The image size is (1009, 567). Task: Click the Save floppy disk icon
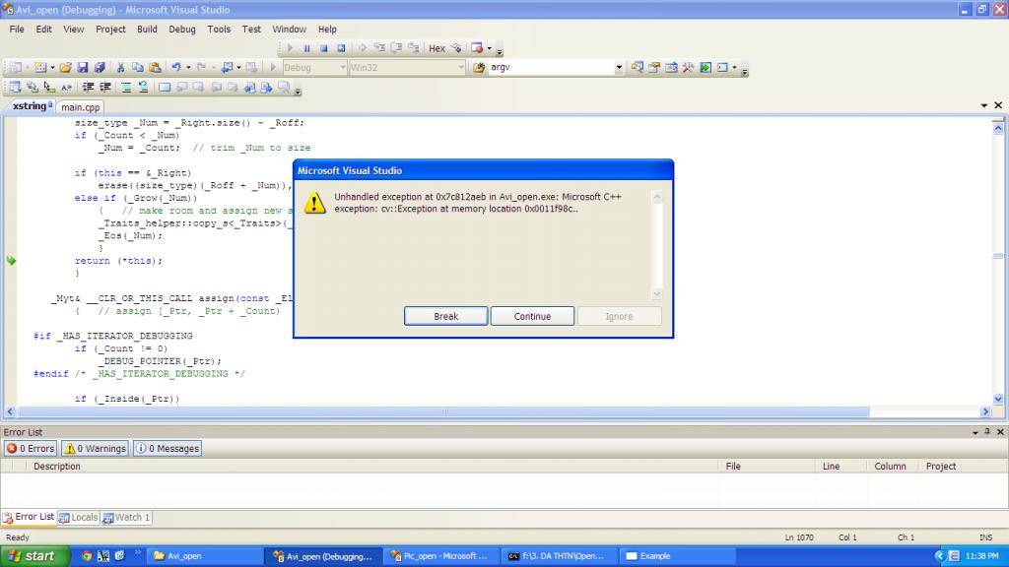click(x=83, y=68)
